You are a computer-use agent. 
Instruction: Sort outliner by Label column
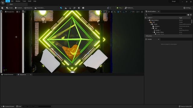point(150,18)
